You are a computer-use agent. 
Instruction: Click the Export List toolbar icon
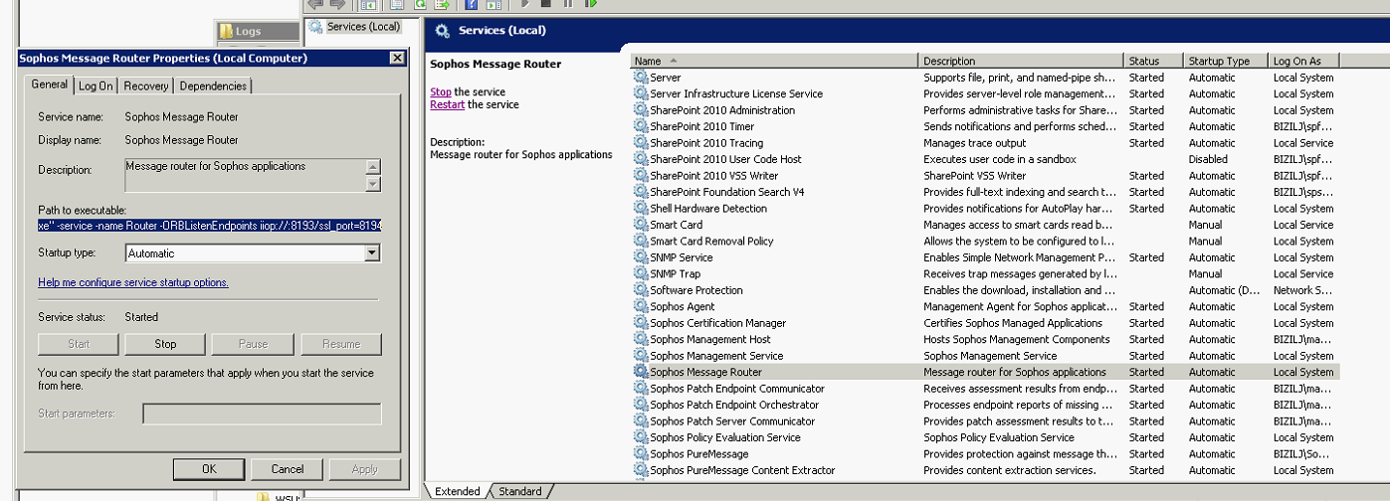point(442,4)
